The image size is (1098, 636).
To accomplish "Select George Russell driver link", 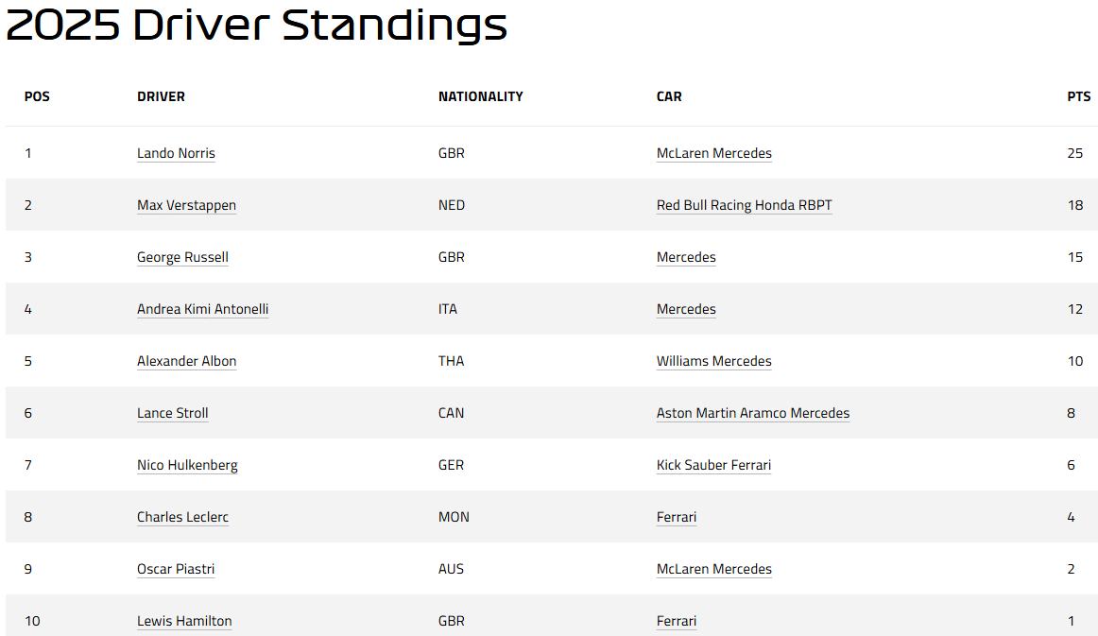I will (x=182, y=257).
